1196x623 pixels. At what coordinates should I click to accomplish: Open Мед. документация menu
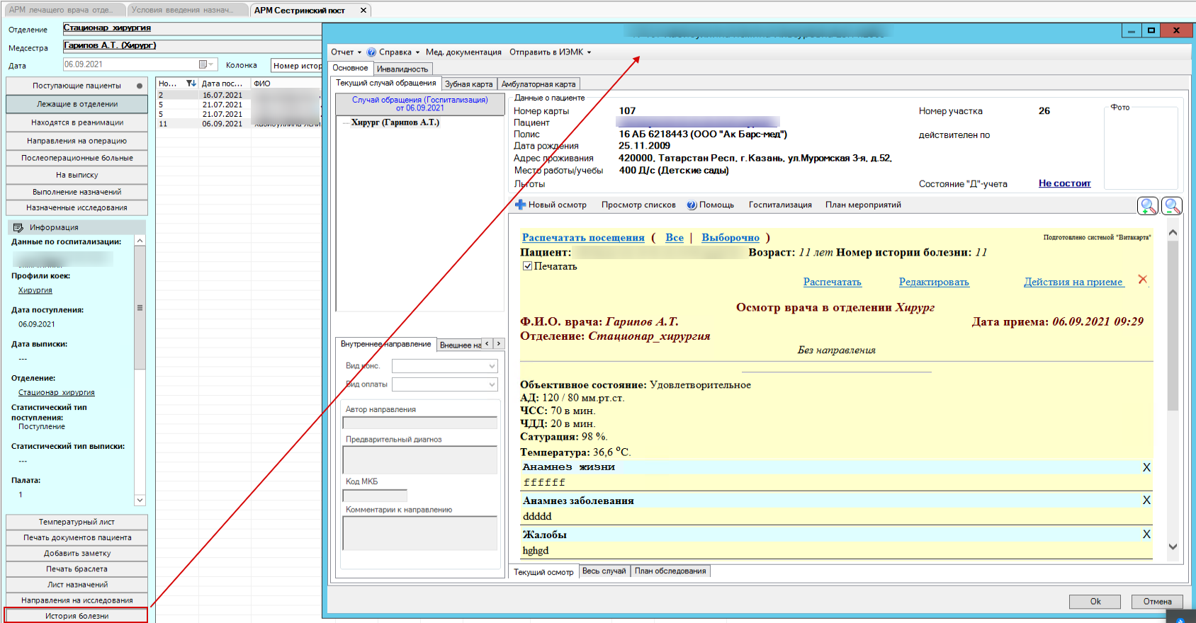coord(463,52)
